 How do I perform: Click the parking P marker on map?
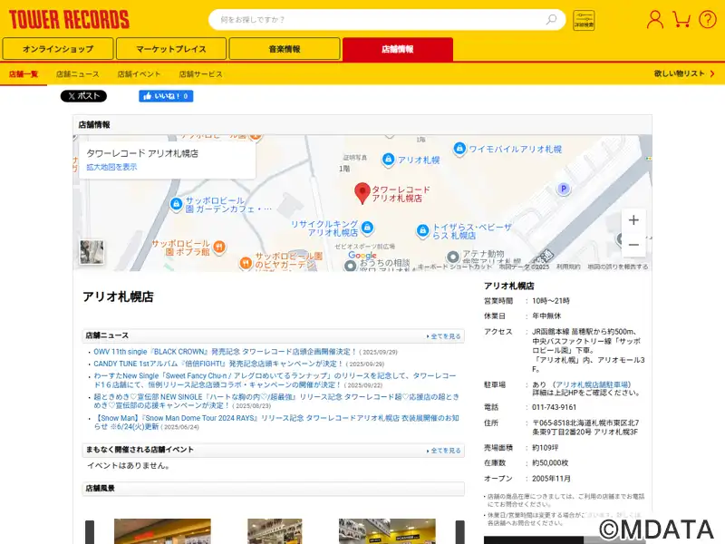[x=563, y=189]
